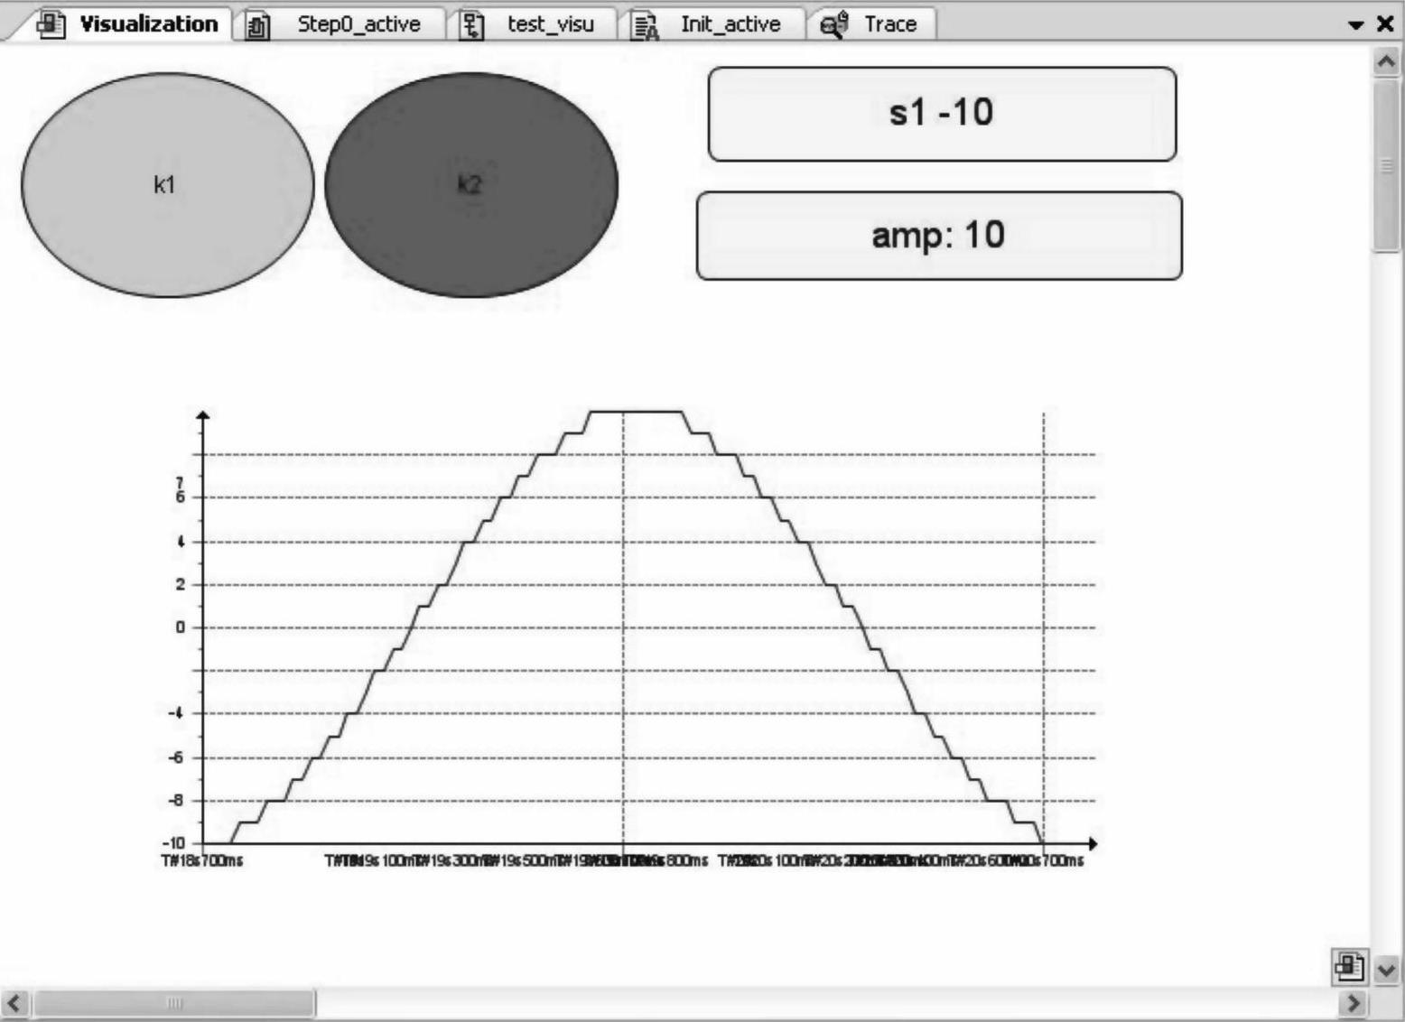Click the 2 value on the y-axis
This screenshot has width=1405, height=1022.
(x=181, y=584)
